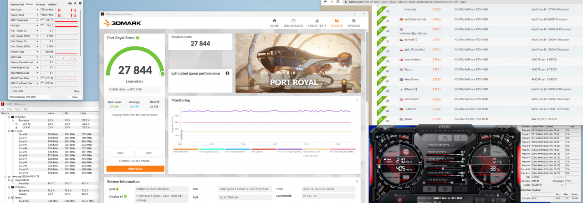Image resolution: width=583 pixels, height=203 pixels.
Task: Click the green validation check beside Port Royal Score
Action: coord(138,38)
